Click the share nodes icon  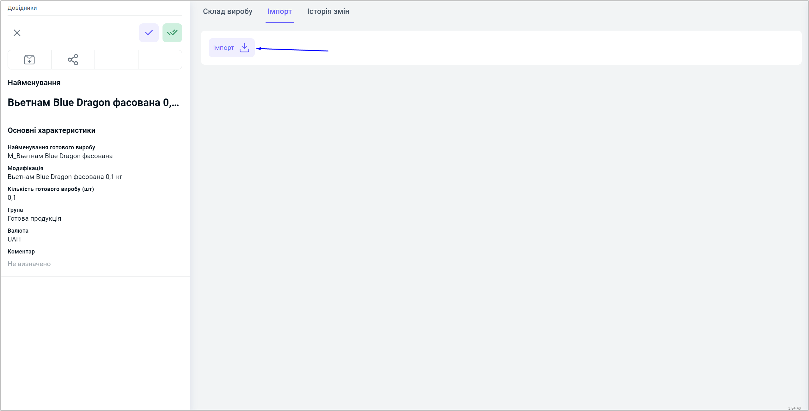73,60
